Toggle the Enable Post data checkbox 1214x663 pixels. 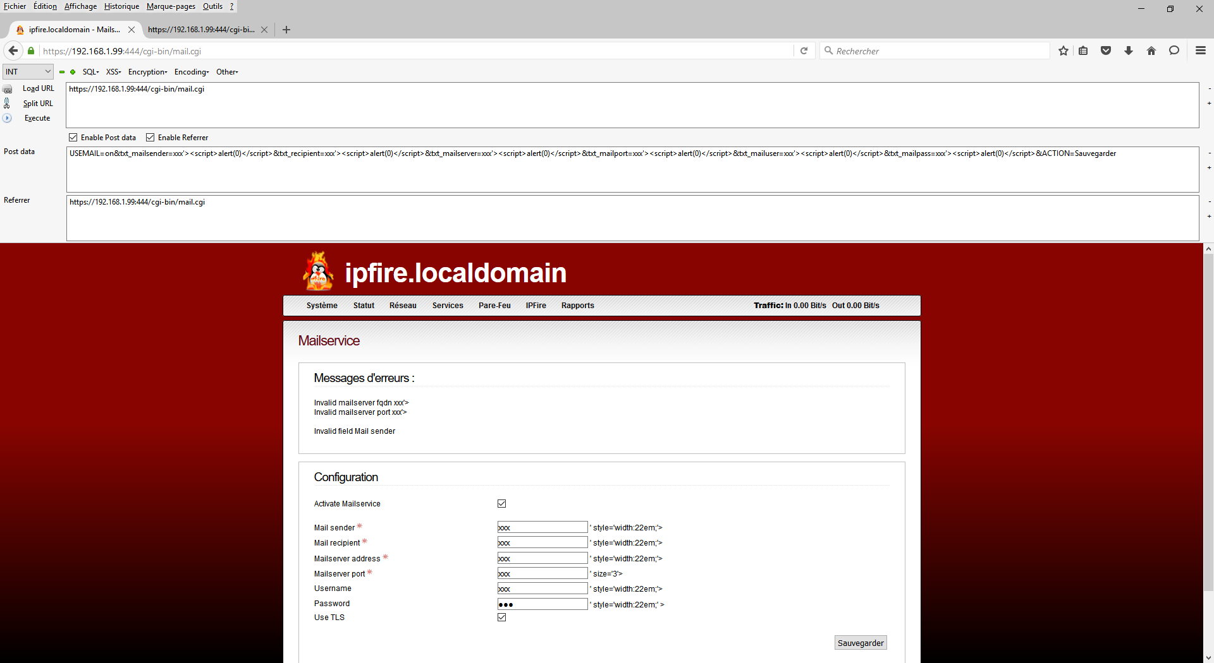pos(73,138)
